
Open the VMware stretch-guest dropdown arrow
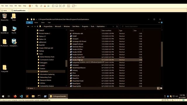tap(76, 6)
